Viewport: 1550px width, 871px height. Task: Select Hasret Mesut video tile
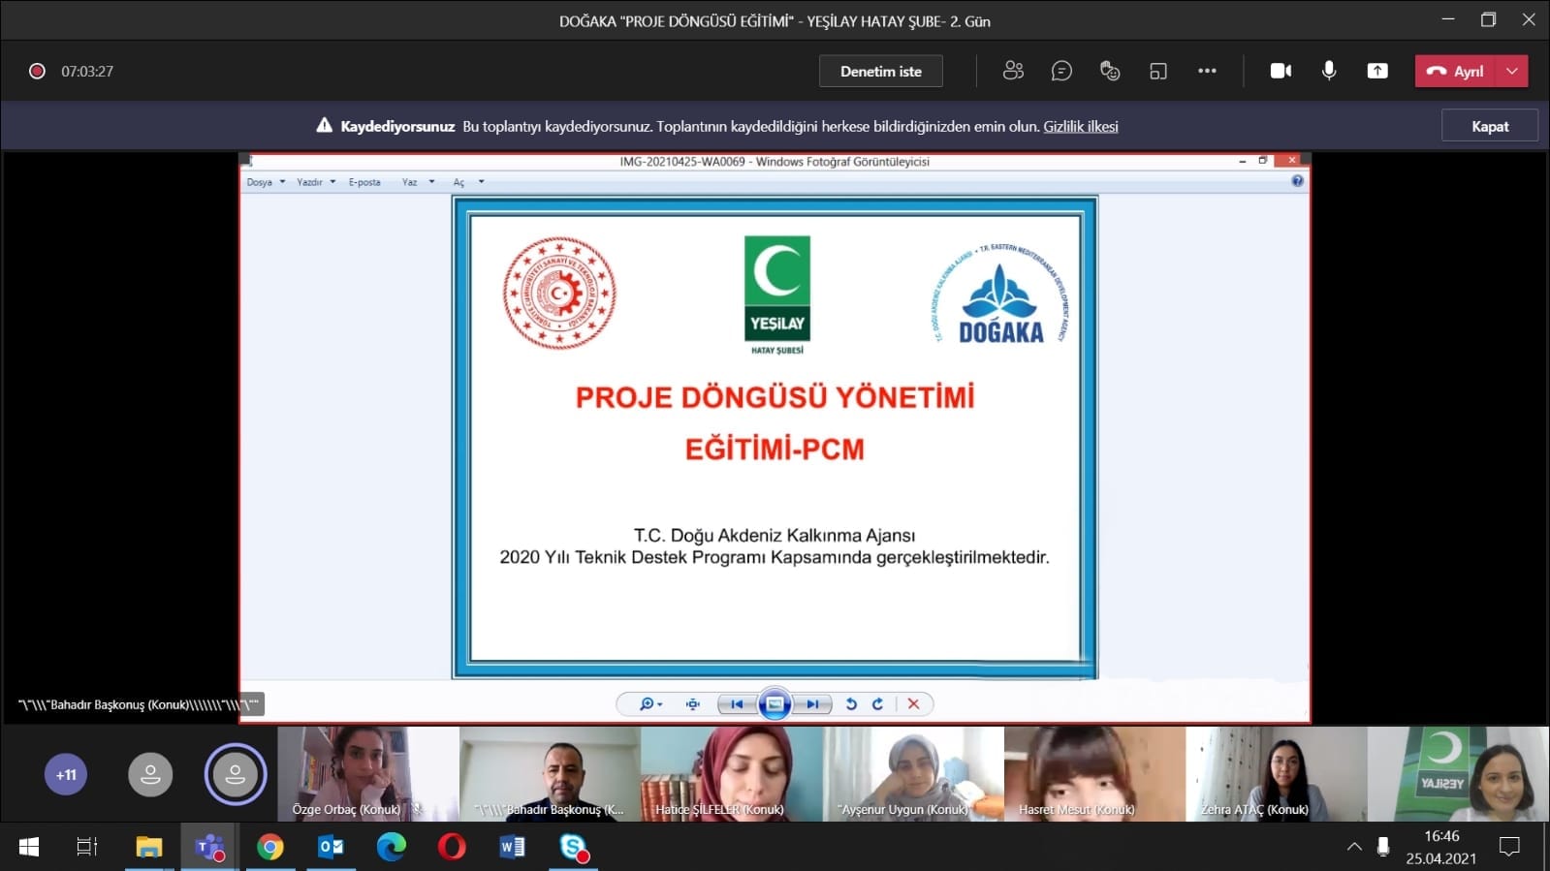click(x=1094, y=773)
